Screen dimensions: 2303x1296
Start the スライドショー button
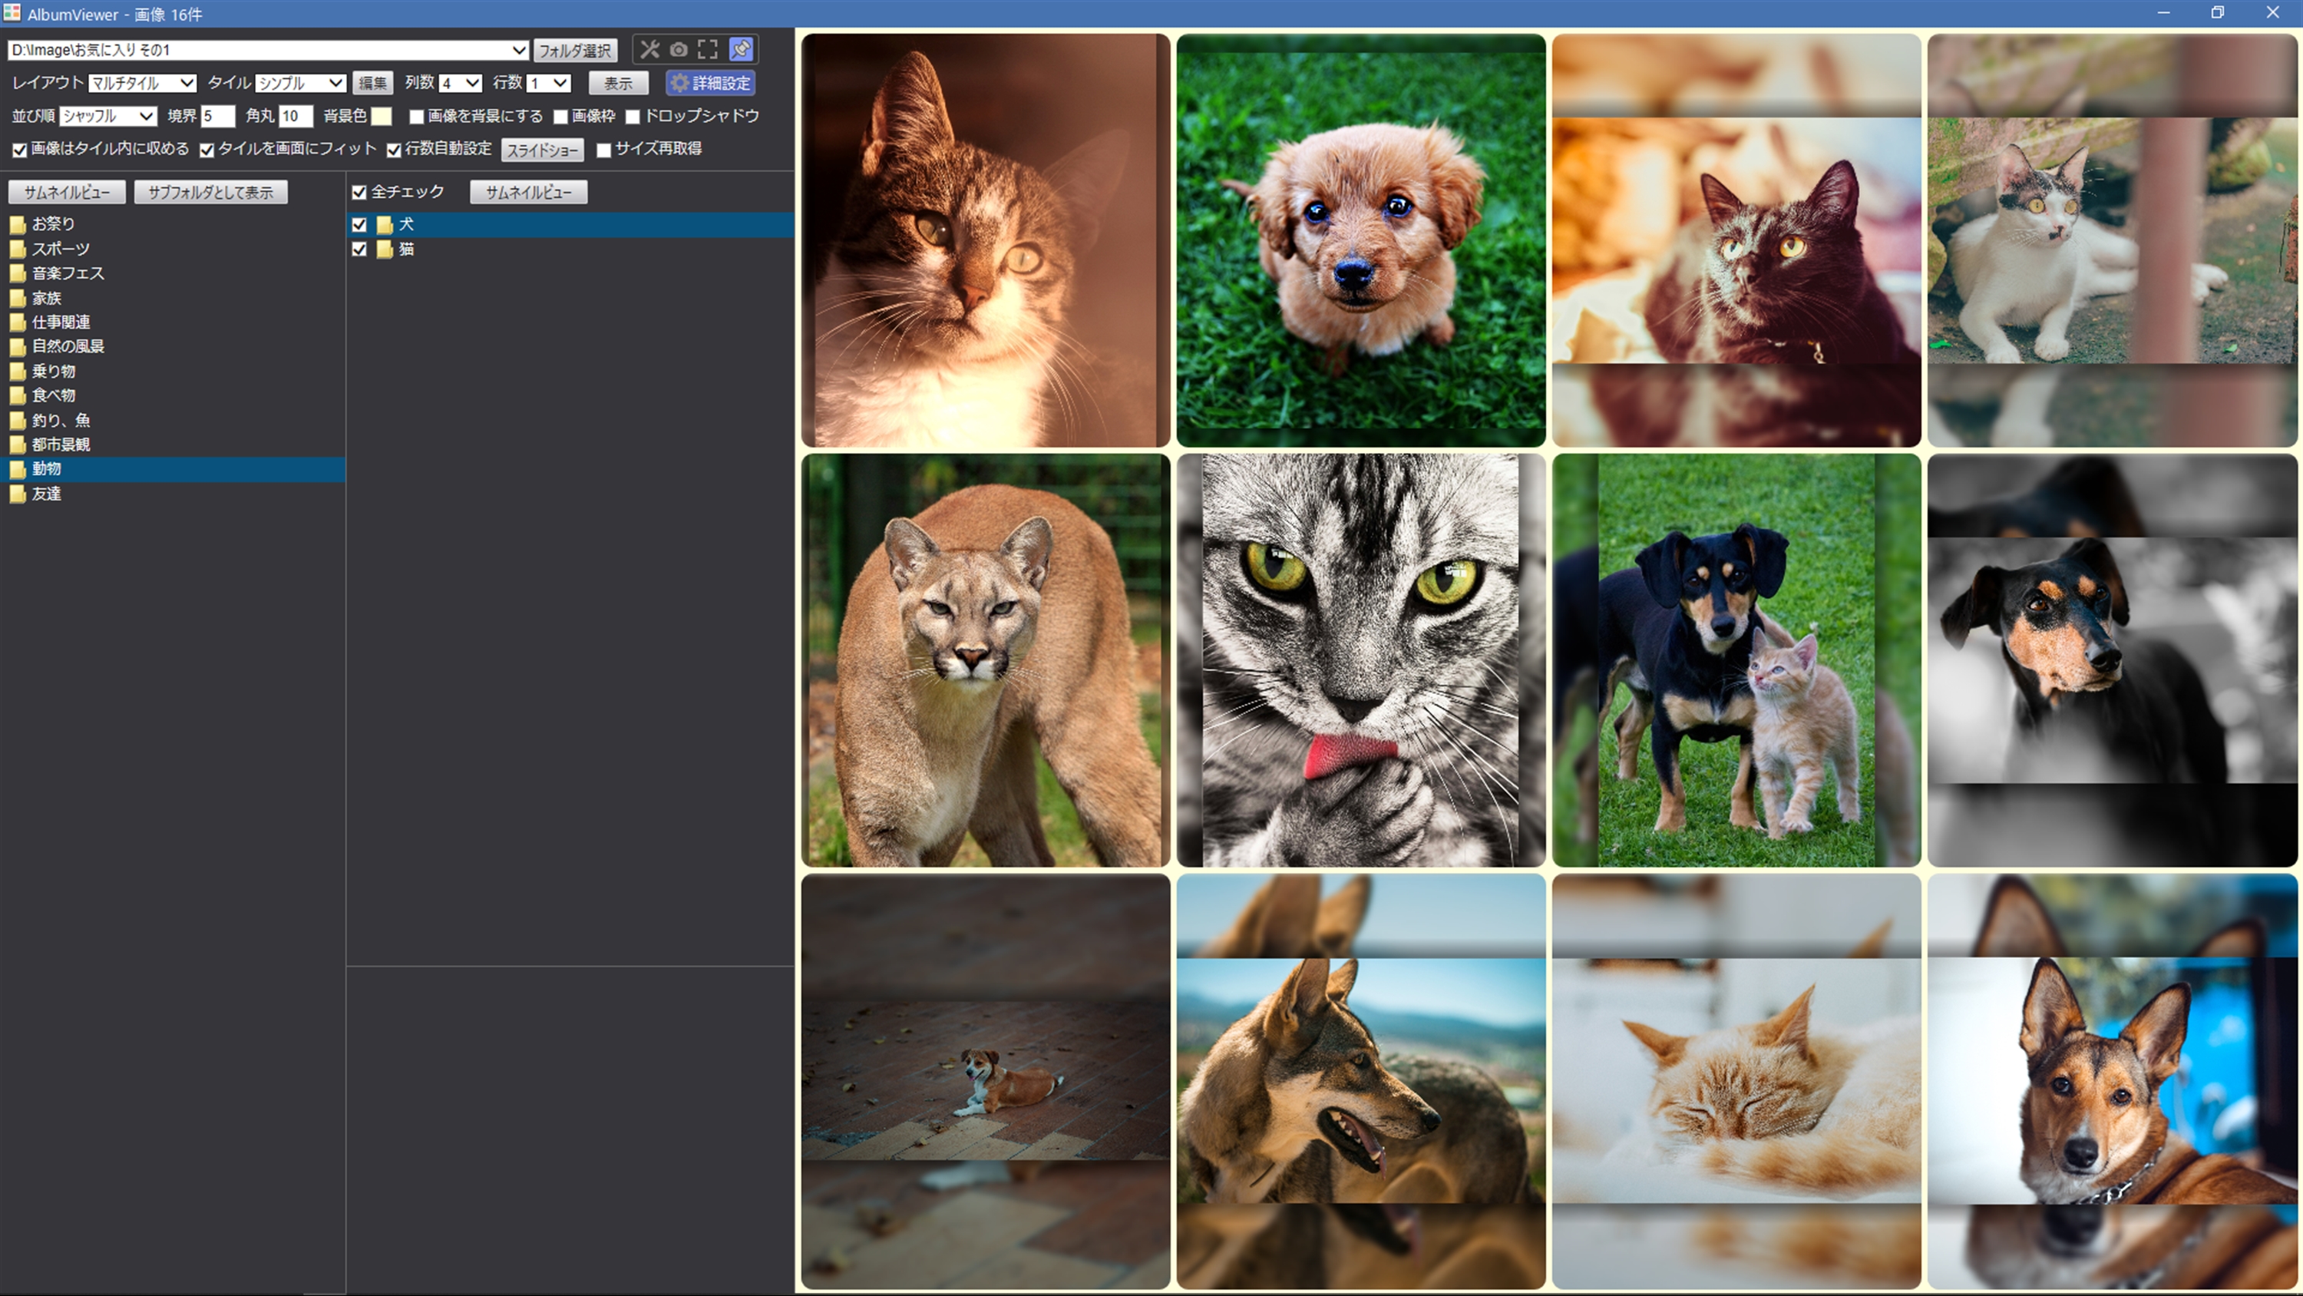click(x=542, y=150)
